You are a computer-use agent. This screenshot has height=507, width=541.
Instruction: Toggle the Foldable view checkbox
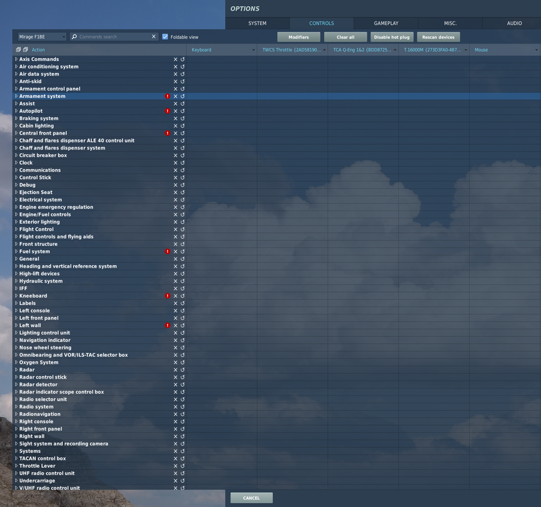[x=165, y=37]
